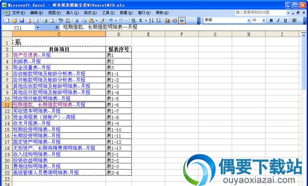
Task: Toggle Italic formatting
Action: [x=278, y=21]
